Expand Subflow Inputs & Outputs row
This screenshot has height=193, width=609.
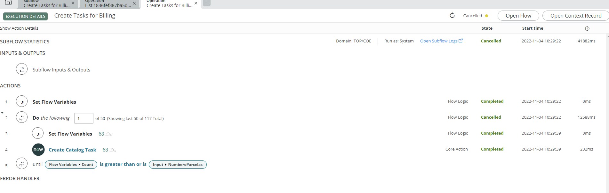tap(61, 70)
